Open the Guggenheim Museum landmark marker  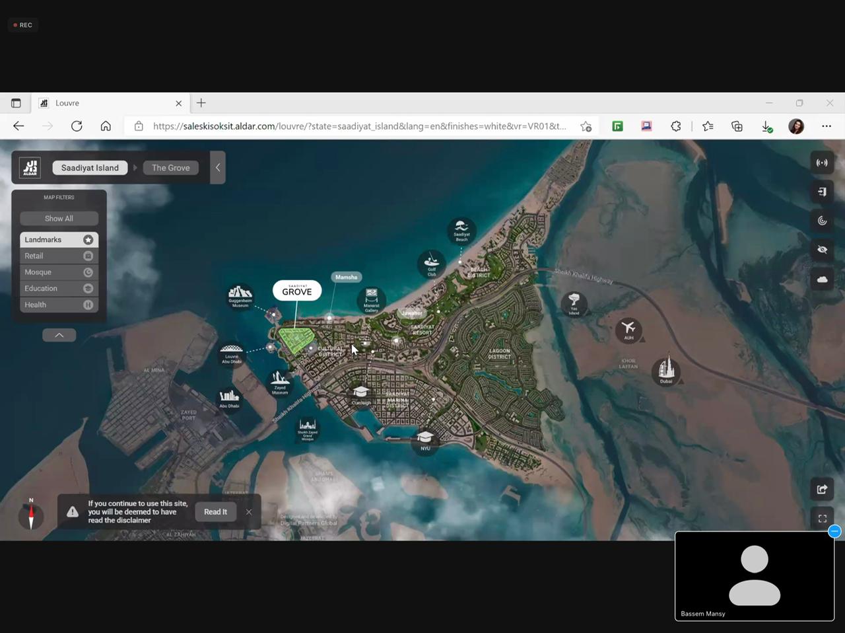point(240,297)
